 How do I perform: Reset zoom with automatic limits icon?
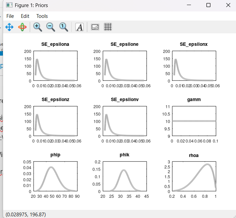pyautogui.click(x=64, y=27)
